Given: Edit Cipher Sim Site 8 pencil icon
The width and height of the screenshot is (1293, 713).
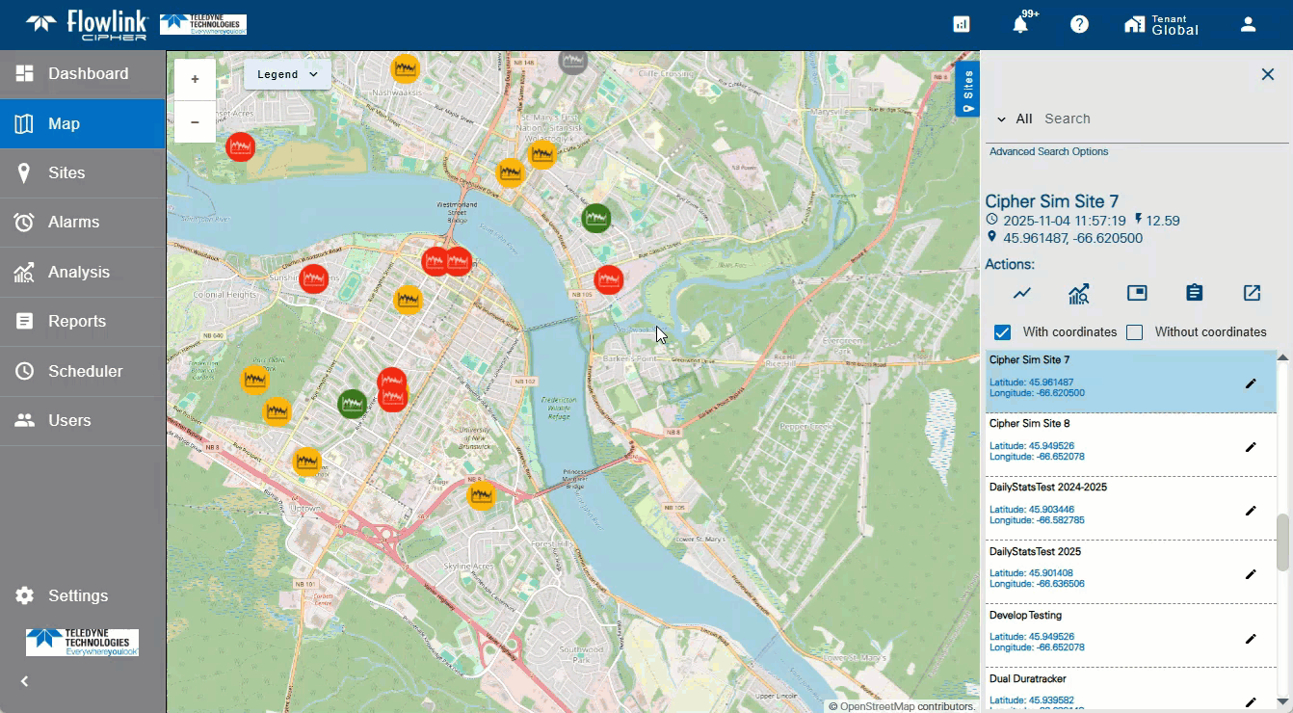Looking at the screenshot, I should point(1251,447).
